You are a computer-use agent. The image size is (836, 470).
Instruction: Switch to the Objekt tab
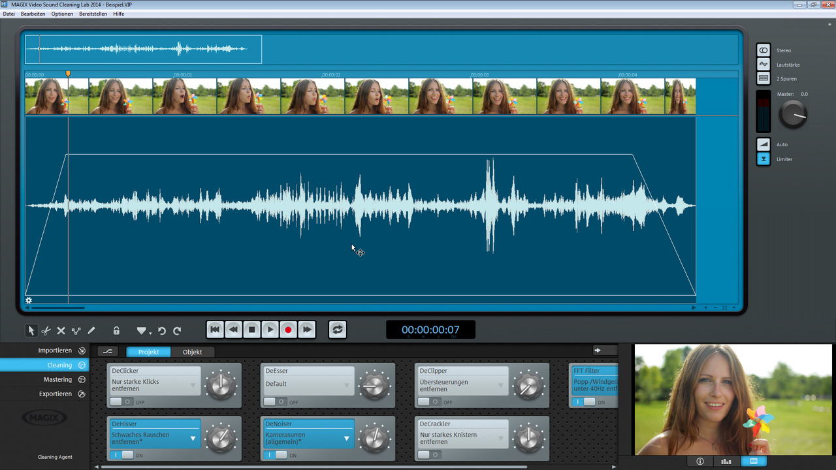pos(193,352)
